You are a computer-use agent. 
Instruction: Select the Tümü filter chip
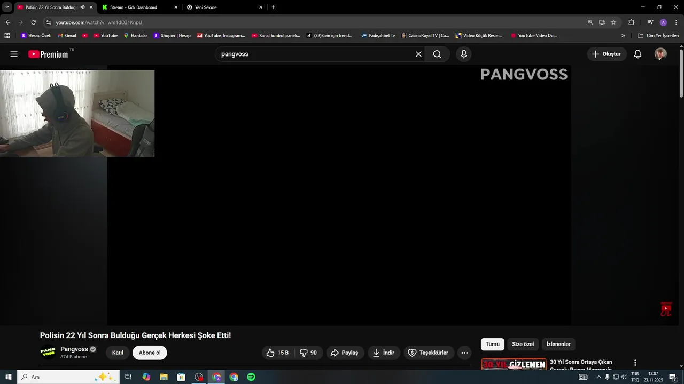click(492, 344)
